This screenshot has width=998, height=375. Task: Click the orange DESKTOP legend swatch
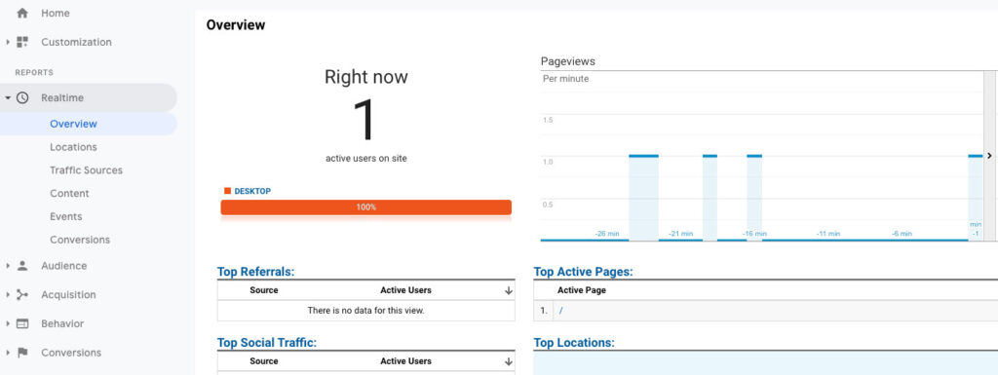[x=227, y=191]
